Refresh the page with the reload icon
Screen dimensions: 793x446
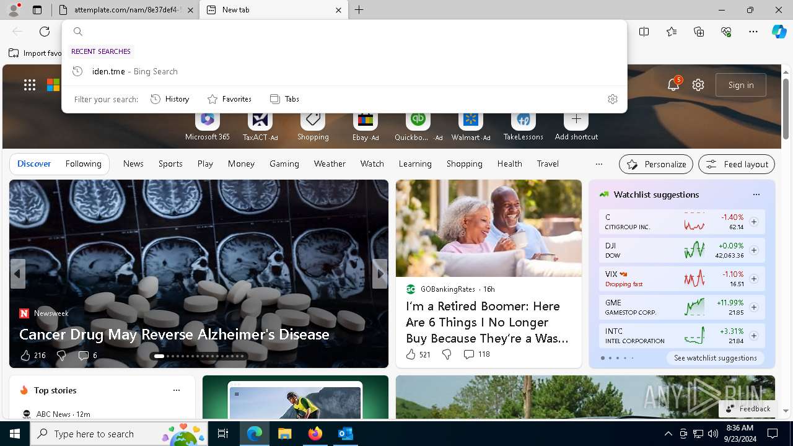[x=45, y=32]
